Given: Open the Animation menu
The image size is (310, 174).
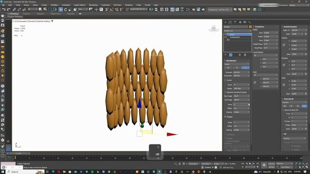Looking at the screenshot, I should click(x=66, y=5).
